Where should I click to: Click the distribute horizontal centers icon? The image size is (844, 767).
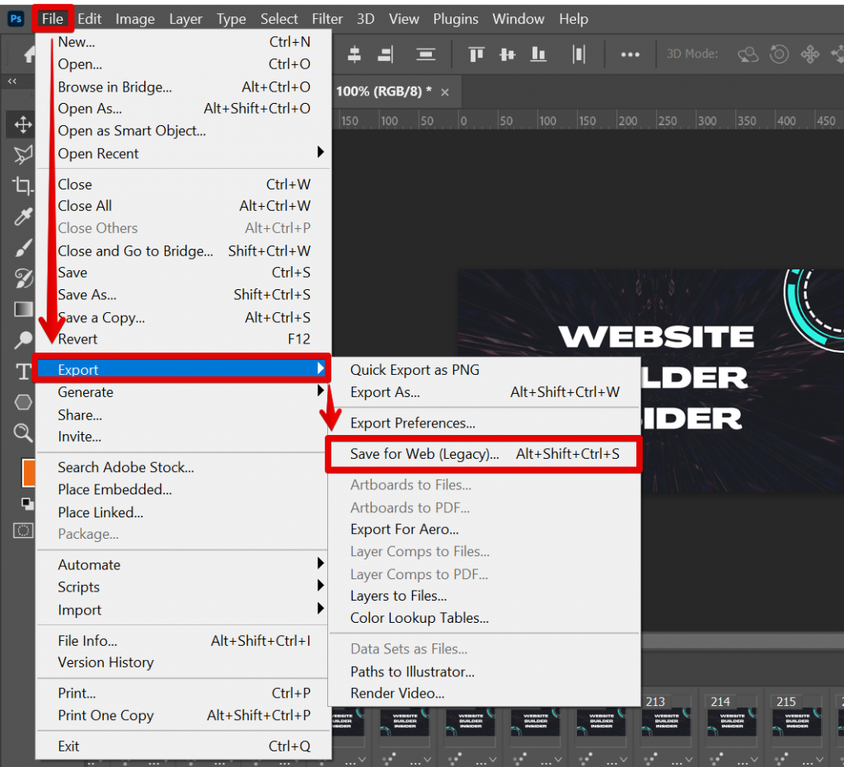click(579, 54)
